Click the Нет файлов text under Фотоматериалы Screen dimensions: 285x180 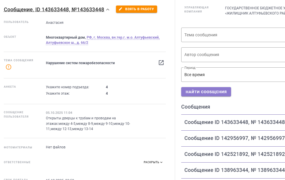(56, 147)
